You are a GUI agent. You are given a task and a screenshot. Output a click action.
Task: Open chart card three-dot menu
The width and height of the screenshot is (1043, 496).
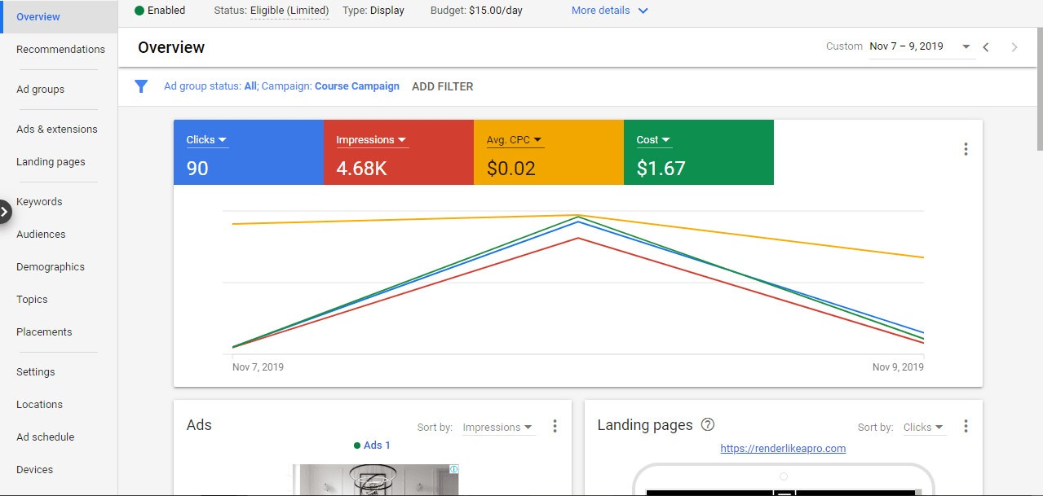[966, 149]
